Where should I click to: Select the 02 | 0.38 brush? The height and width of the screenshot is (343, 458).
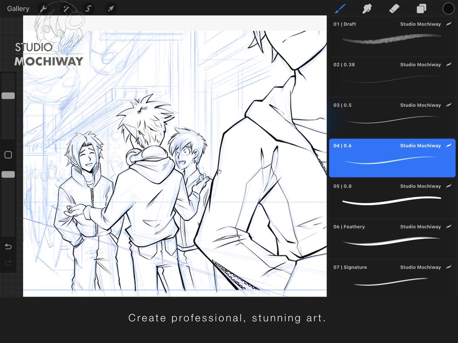tap(392, 77)
